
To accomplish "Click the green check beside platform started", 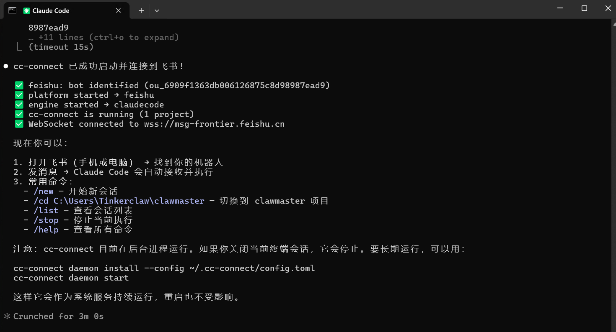I will [x=19, y=95].
